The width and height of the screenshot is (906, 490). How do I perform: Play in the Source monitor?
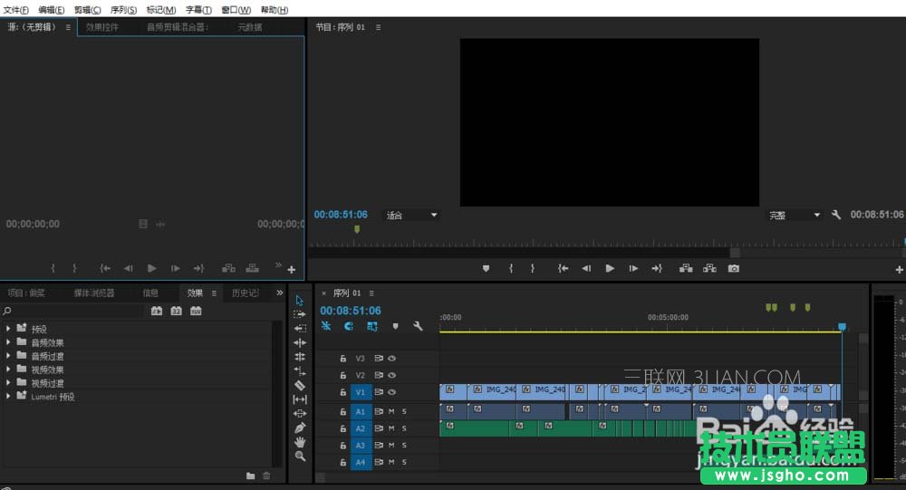tap(151, 268)
